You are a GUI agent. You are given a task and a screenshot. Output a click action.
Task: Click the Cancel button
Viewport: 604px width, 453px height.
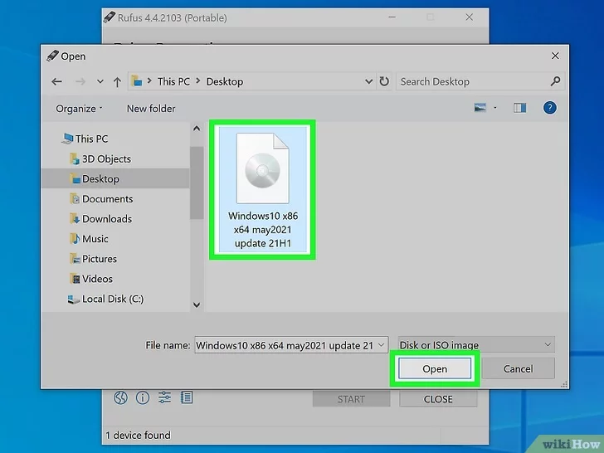[518, 368]
